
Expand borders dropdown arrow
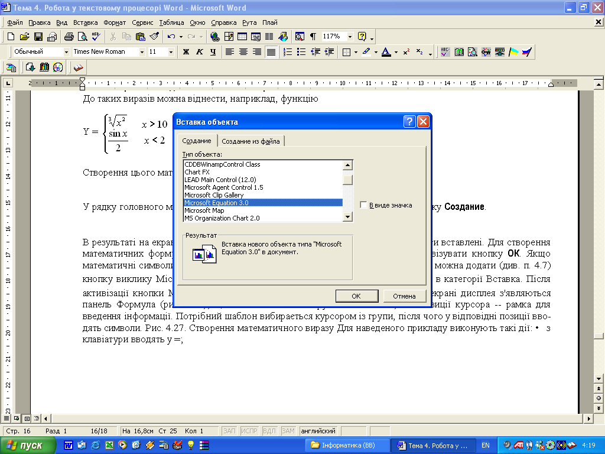[x=356, y=52]
